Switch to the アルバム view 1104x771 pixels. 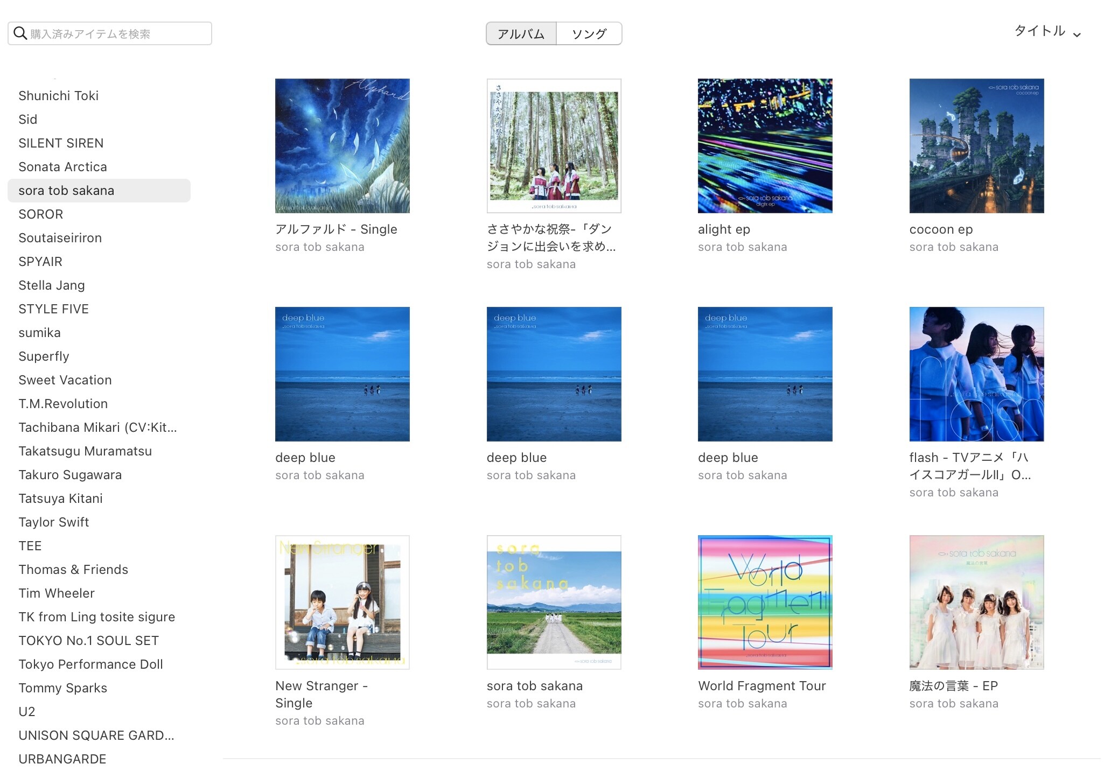pos(521,34)
